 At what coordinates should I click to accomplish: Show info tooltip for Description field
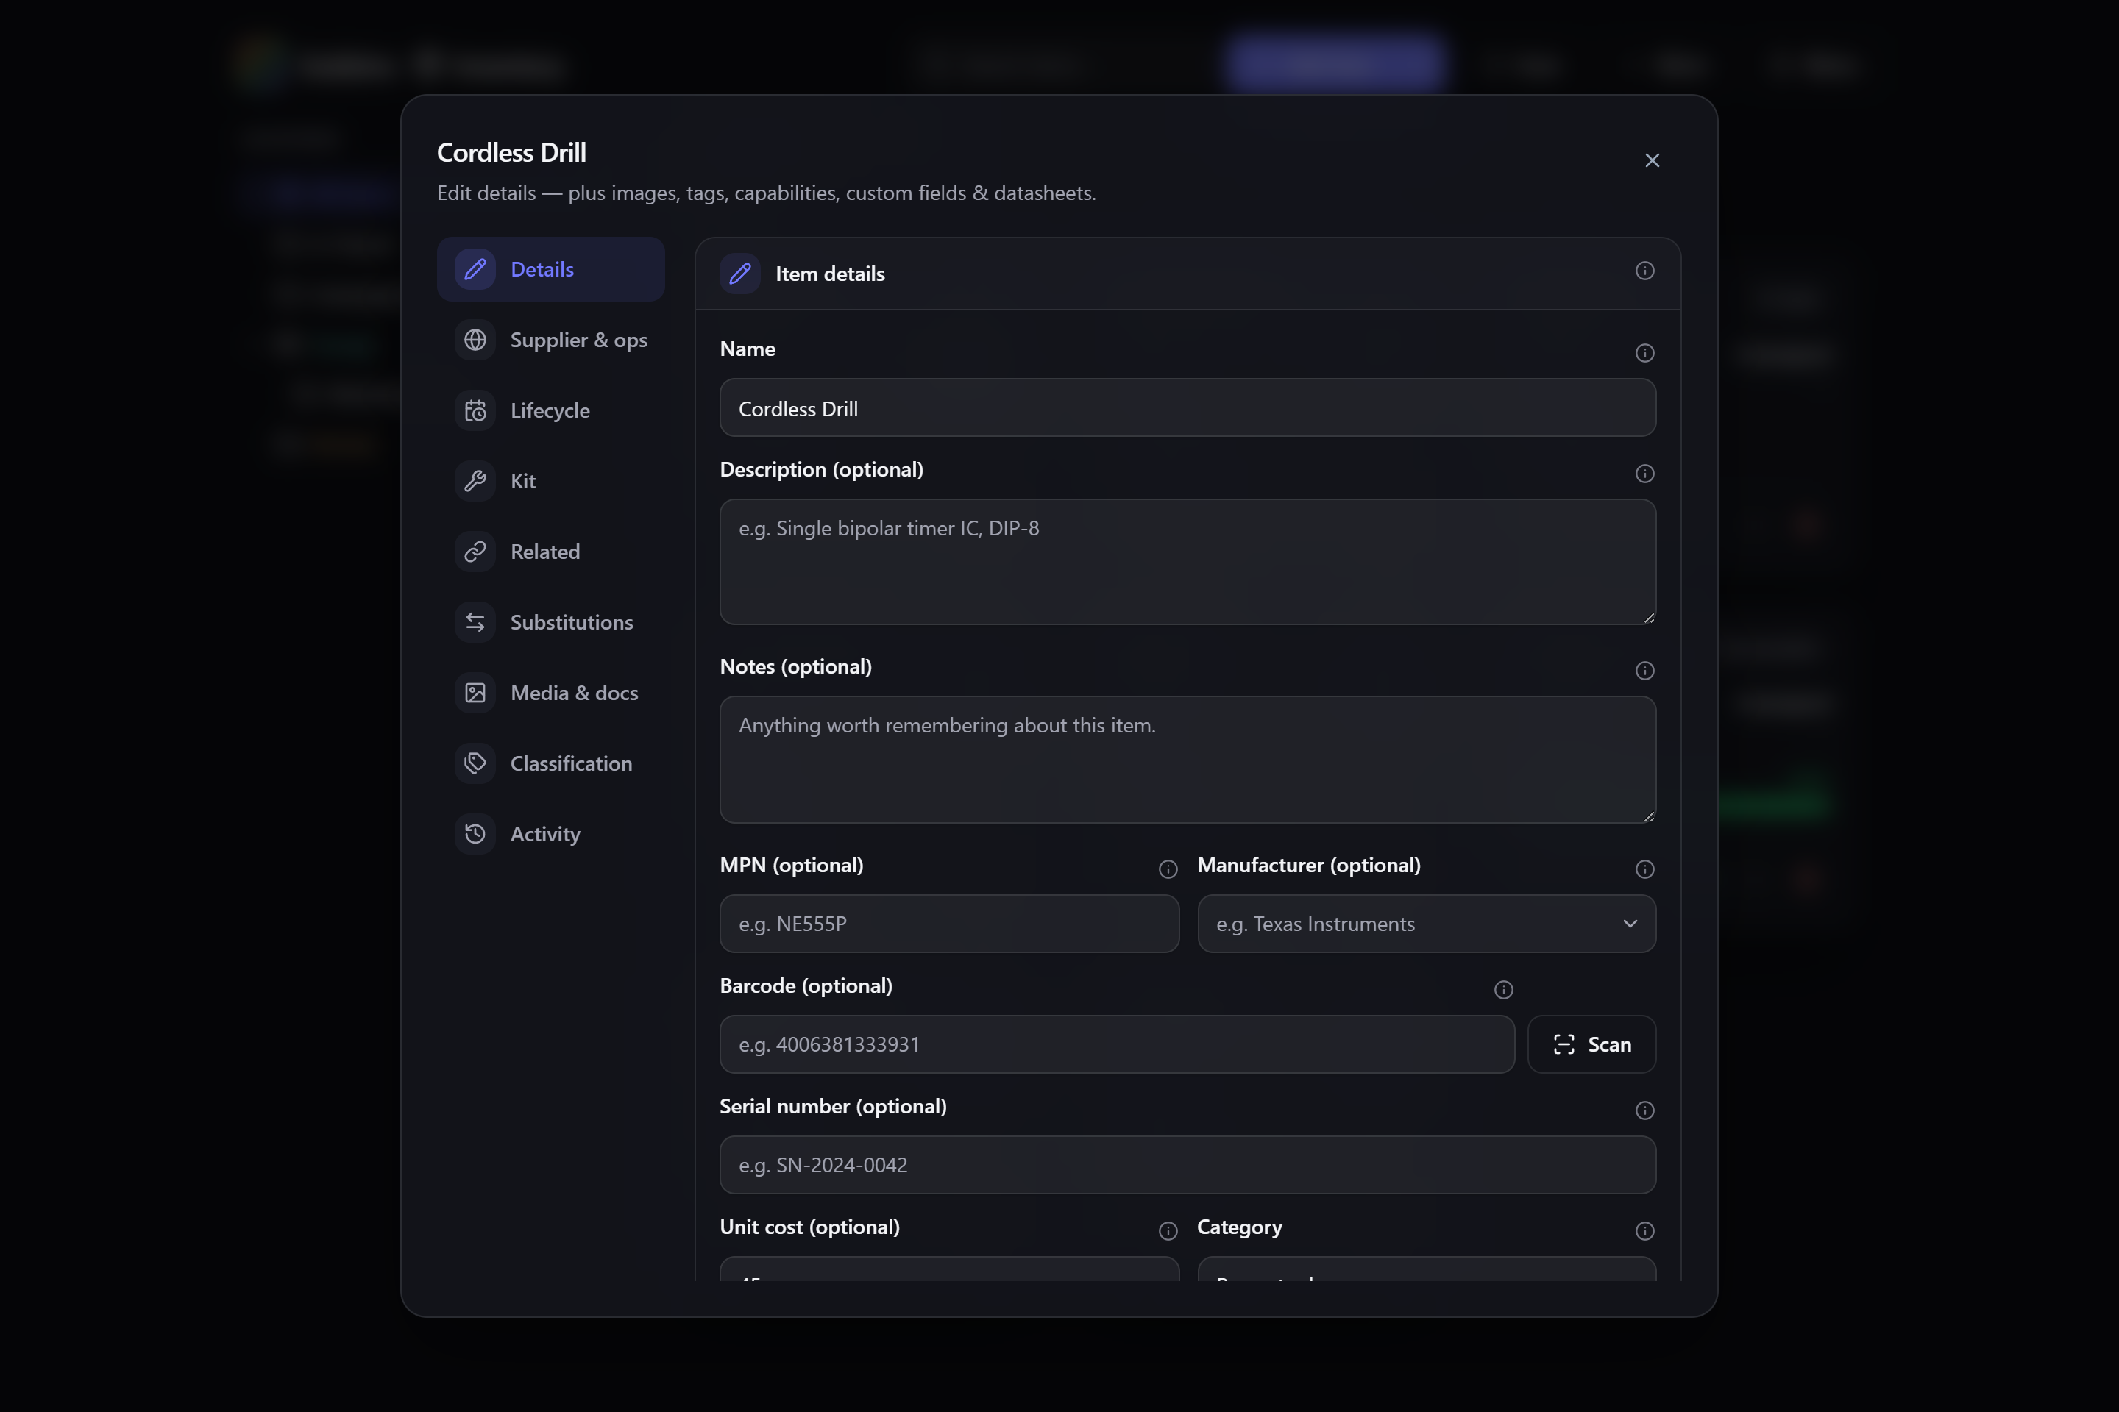[x=1644, y=474]
